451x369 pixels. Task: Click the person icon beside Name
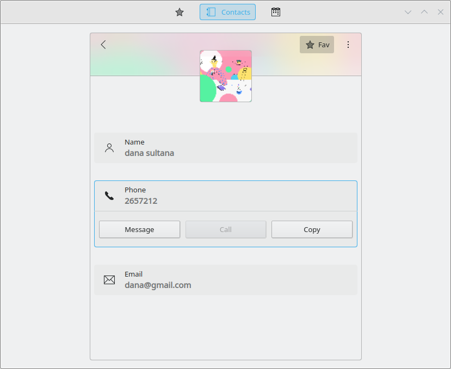click(x=109, y=148)
